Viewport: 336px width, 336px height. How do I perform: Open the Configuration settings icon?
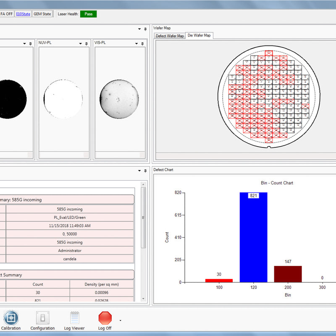[42, 318]
